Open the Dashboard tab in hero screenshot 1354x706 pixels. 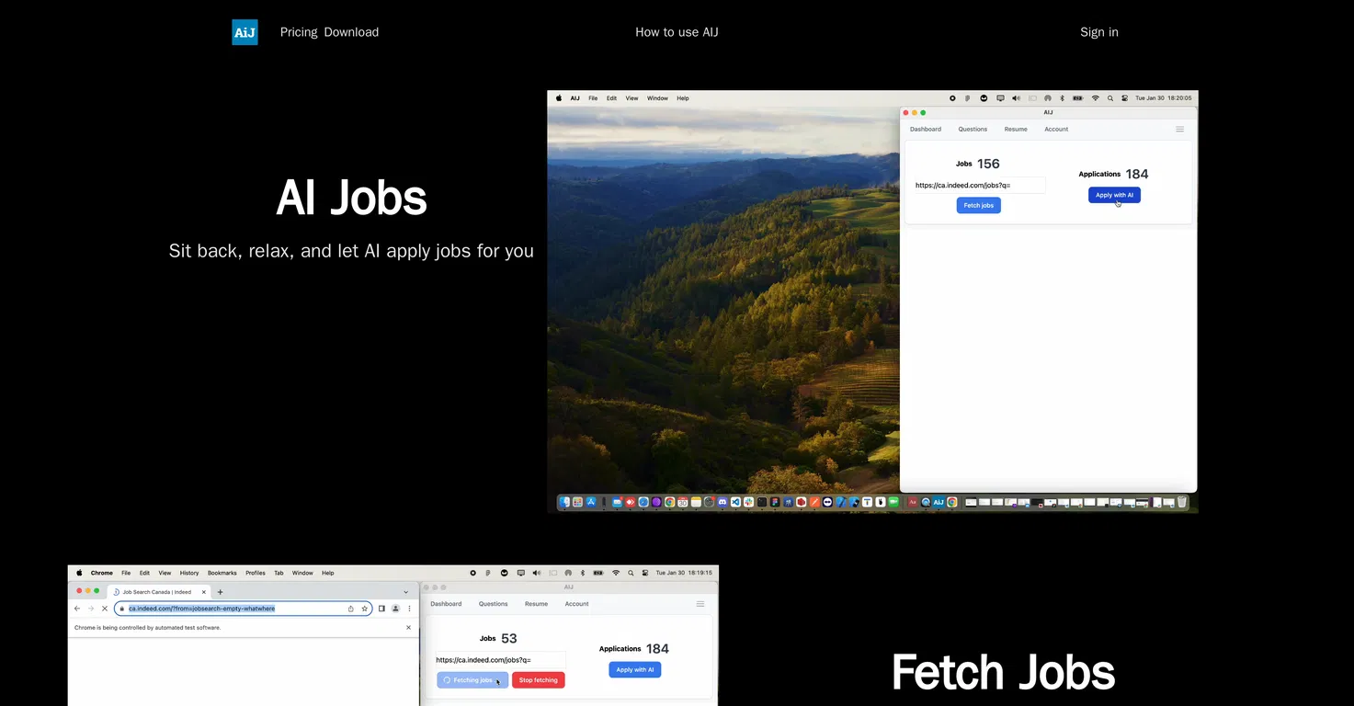click(926, 129)
